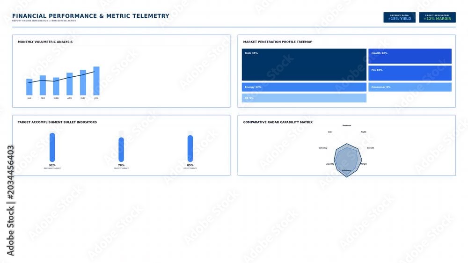Select the Consumer 8% treemap tile
This screenshot has width=468, height=263.
[x=410, y=87]
